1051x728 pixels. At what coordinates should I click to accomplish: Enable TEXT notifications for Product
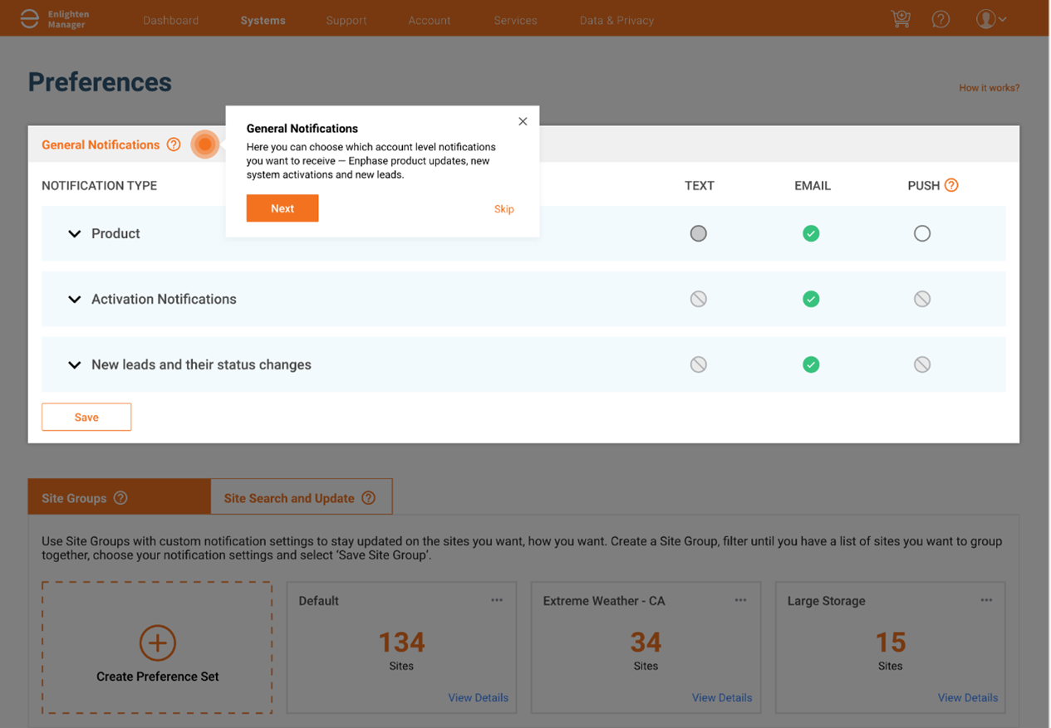click(x=698, y=233)
